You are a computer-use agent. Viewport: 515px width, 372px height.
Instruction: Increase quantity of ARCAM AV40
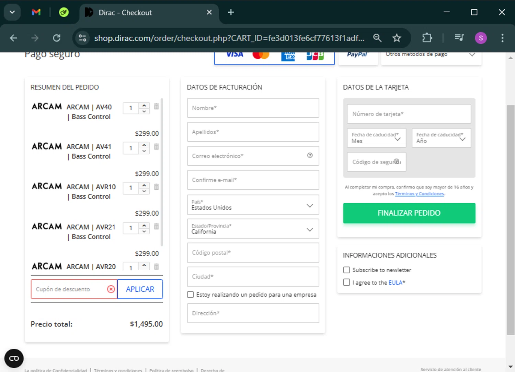point(144,105)
